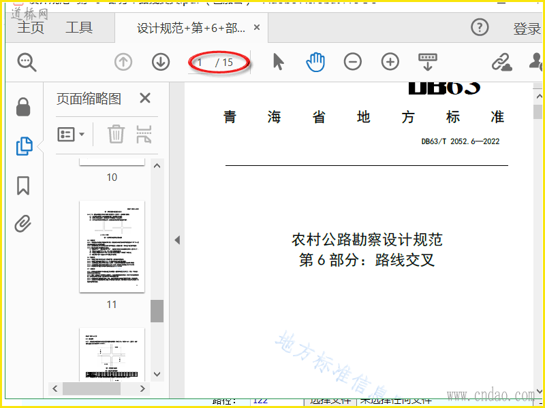Select page 11 thumbnail

pyautogui.click(x=112, y=246)
